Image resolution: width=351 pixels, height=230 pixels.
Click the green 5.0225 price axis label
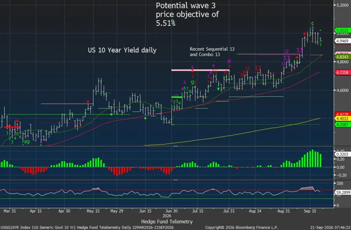[x=342, y=30]
